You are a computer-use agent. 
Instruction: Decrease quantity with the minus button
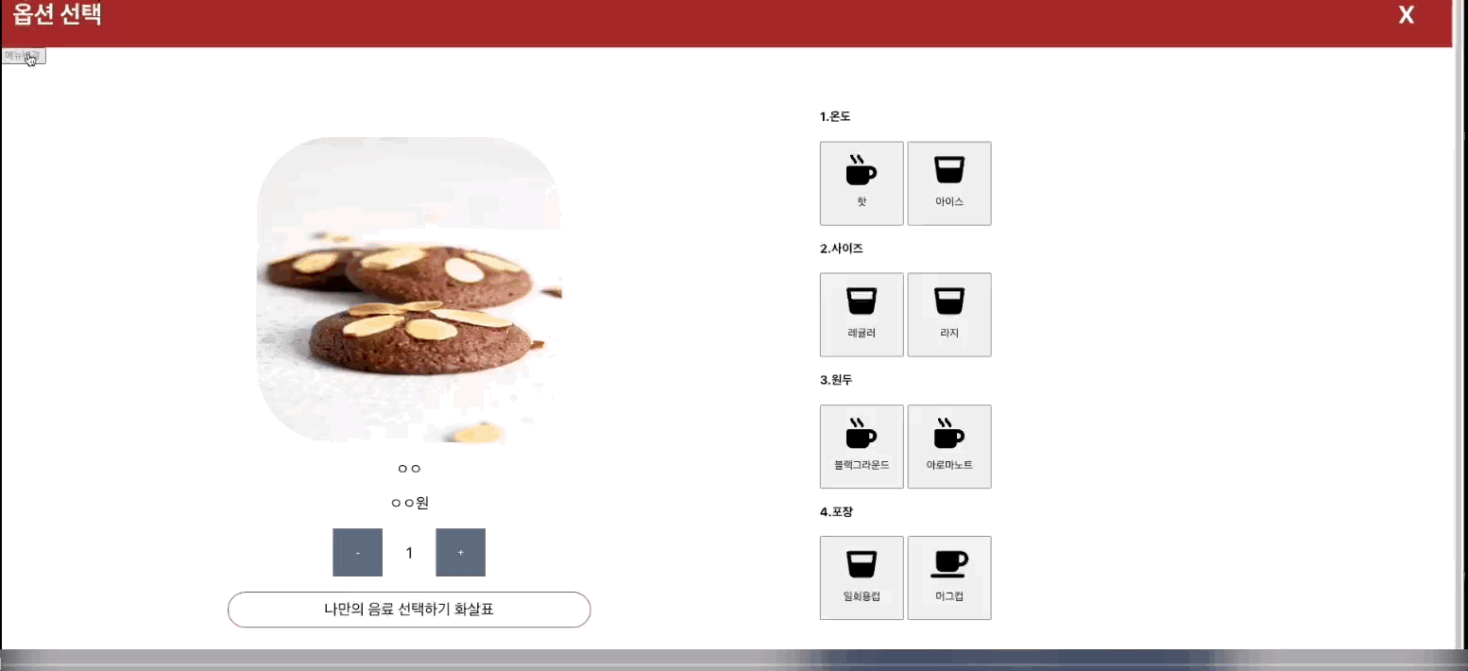pyautogui.click(x=357, y=552)
